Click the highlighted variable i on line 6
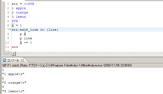 coord(13,25)
